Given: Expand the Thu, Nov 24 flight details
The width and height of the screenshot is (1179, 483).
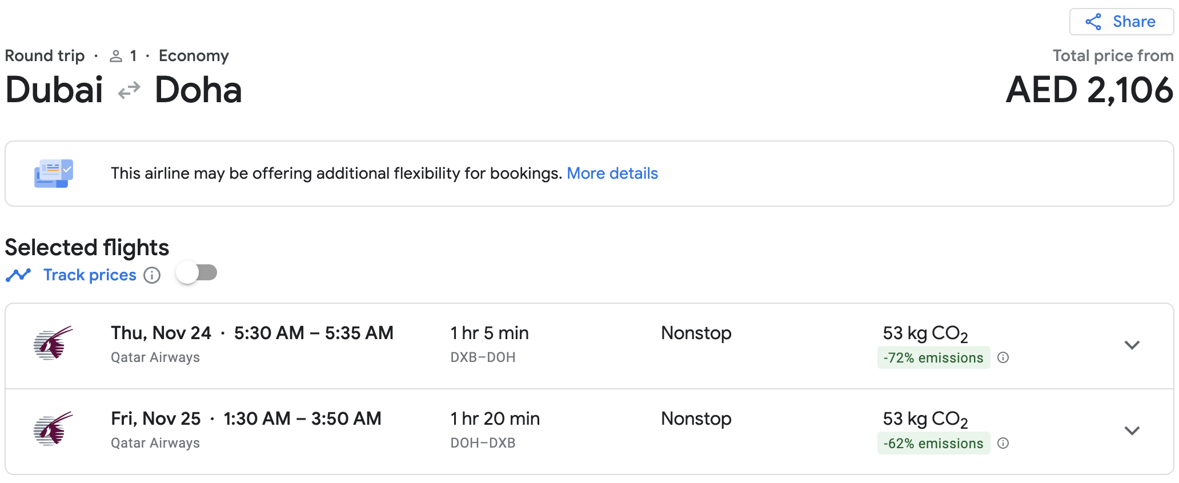Looking at the screenshot, I should click(x=1132, y=345).
